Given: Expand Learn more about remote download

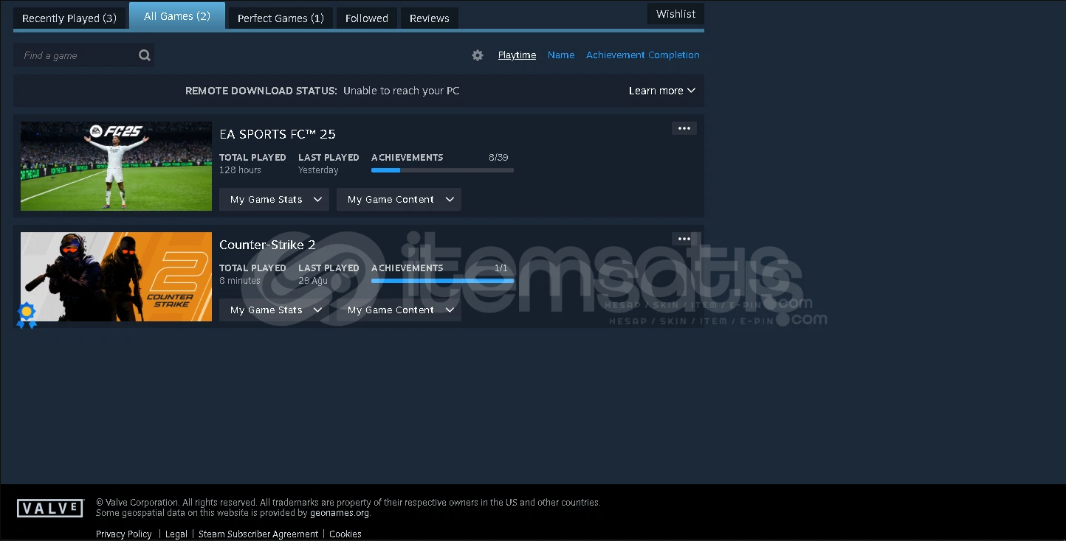Looking at the screenshot, I should [662, 91].
